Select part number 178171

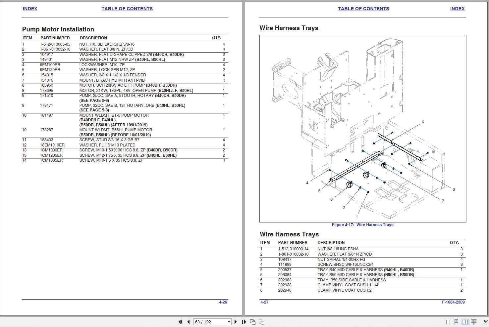[x=46, y=105]
